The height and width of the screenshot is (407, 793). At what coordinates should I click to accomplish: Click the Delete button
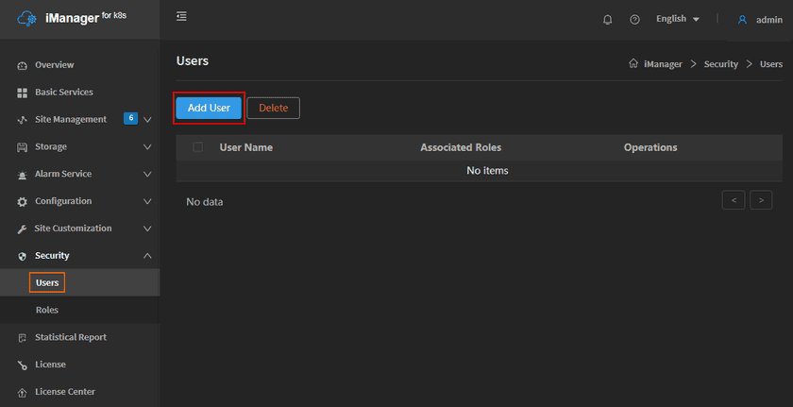[274, 108]
